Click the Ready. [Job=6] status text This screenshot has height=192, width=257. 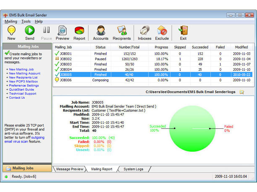click(x=24, y=177)
